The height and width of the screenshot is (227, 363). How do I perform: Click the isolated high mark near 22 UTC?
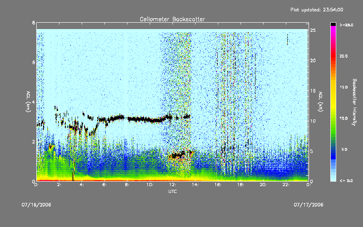[287, 39]
